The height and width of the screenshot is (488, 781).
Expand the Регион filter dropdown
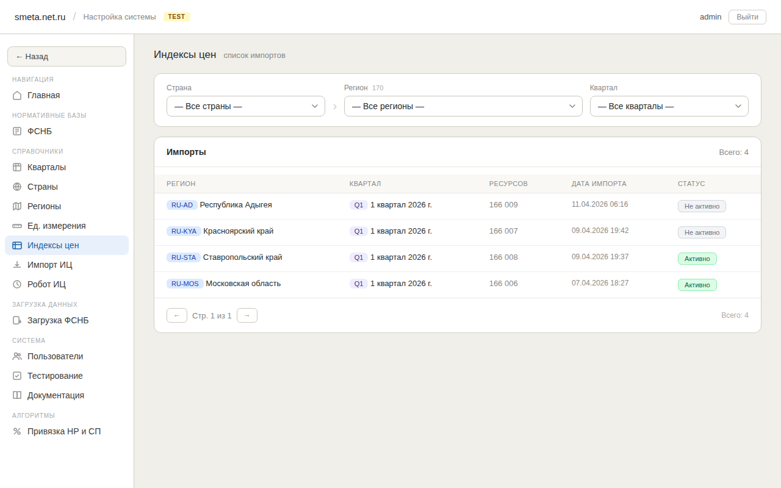[463, 106]
